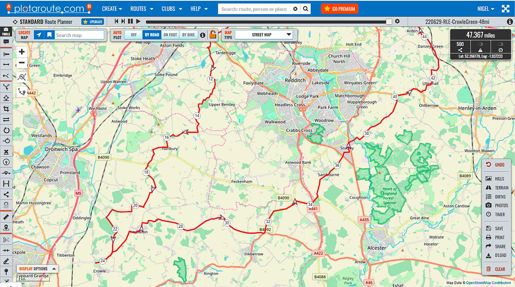This screenshot has width=515, height=287.
Task: Click the locate-me arrow icon
Action: pyautogui.click(x=39, y=35)
